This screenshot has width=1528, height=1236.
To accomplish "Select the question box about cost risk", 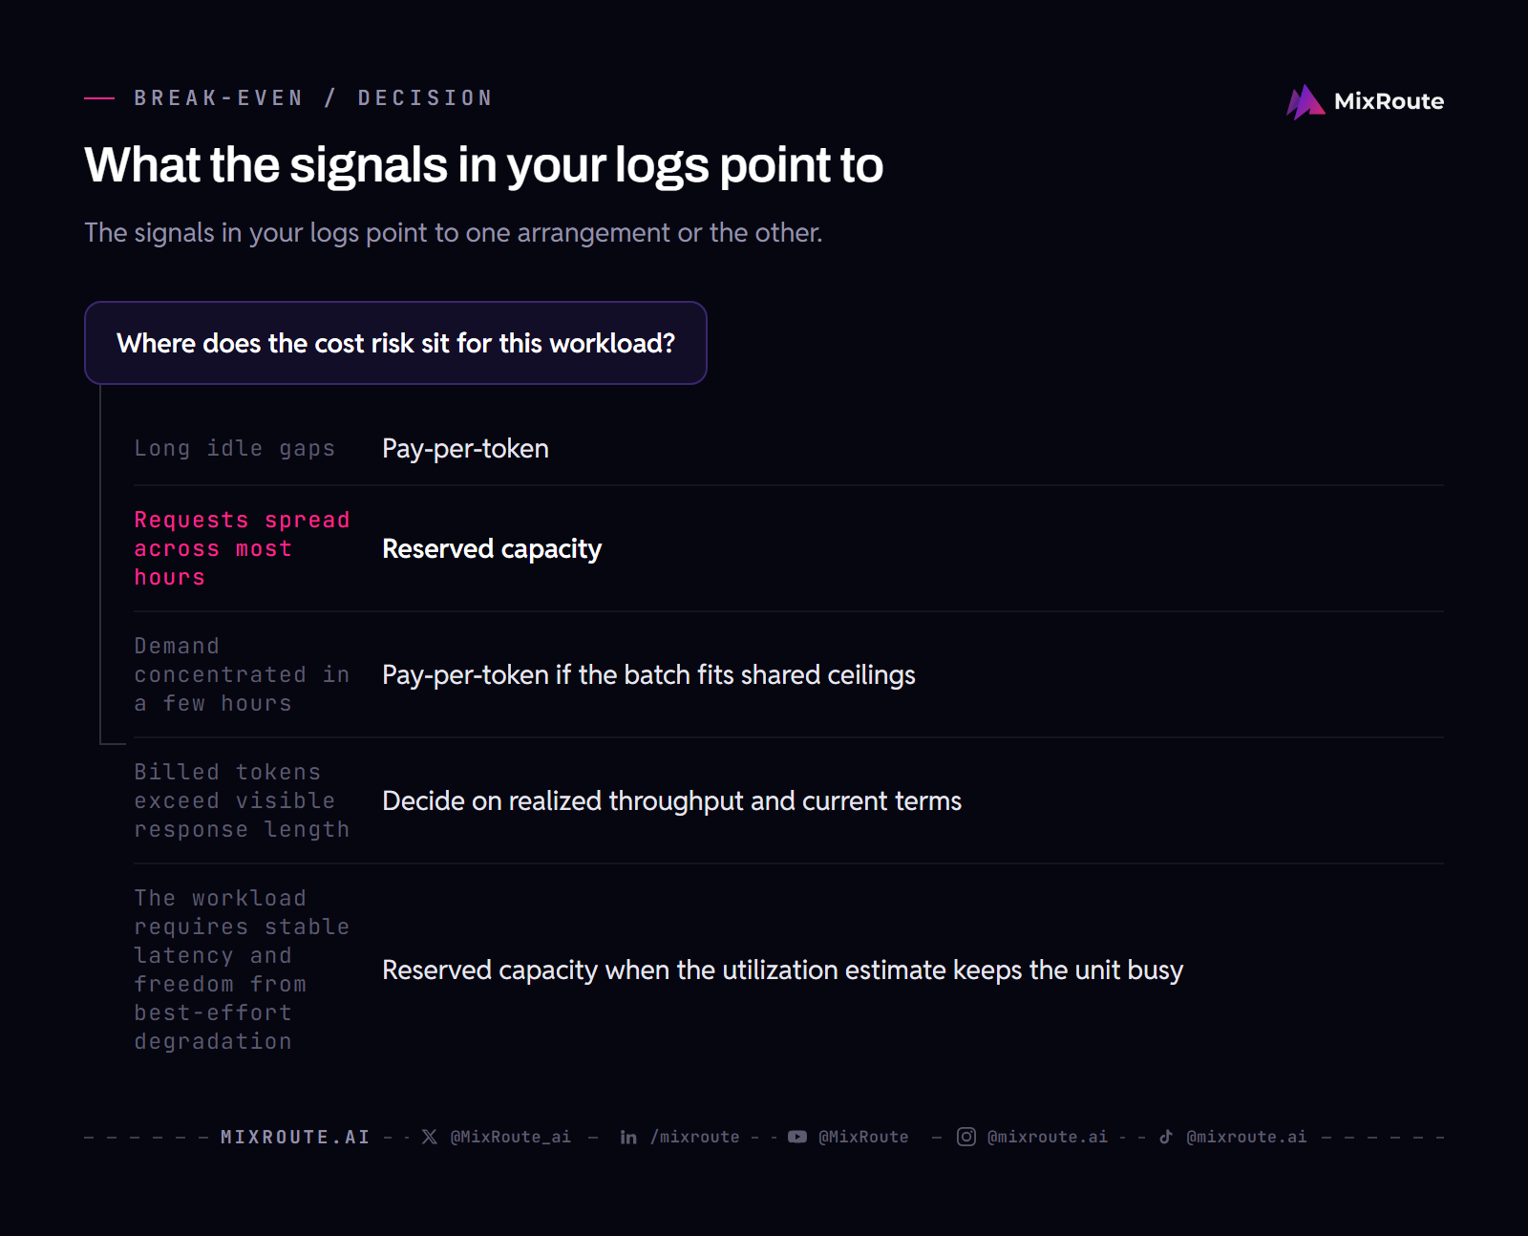I will (x=395, y=343).
